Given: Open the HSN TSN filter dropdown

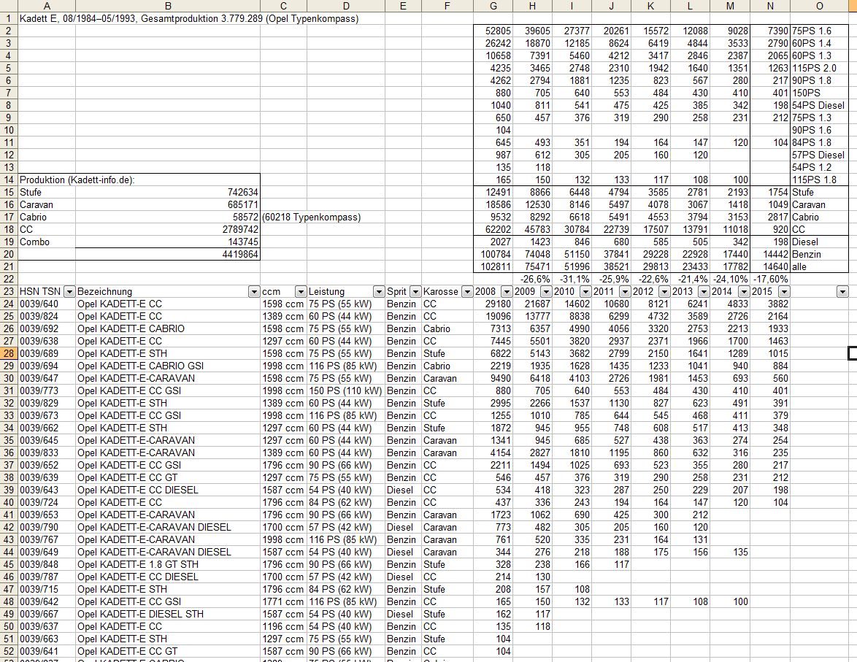Looking at the screenshot, I should [x=69, y=291].
